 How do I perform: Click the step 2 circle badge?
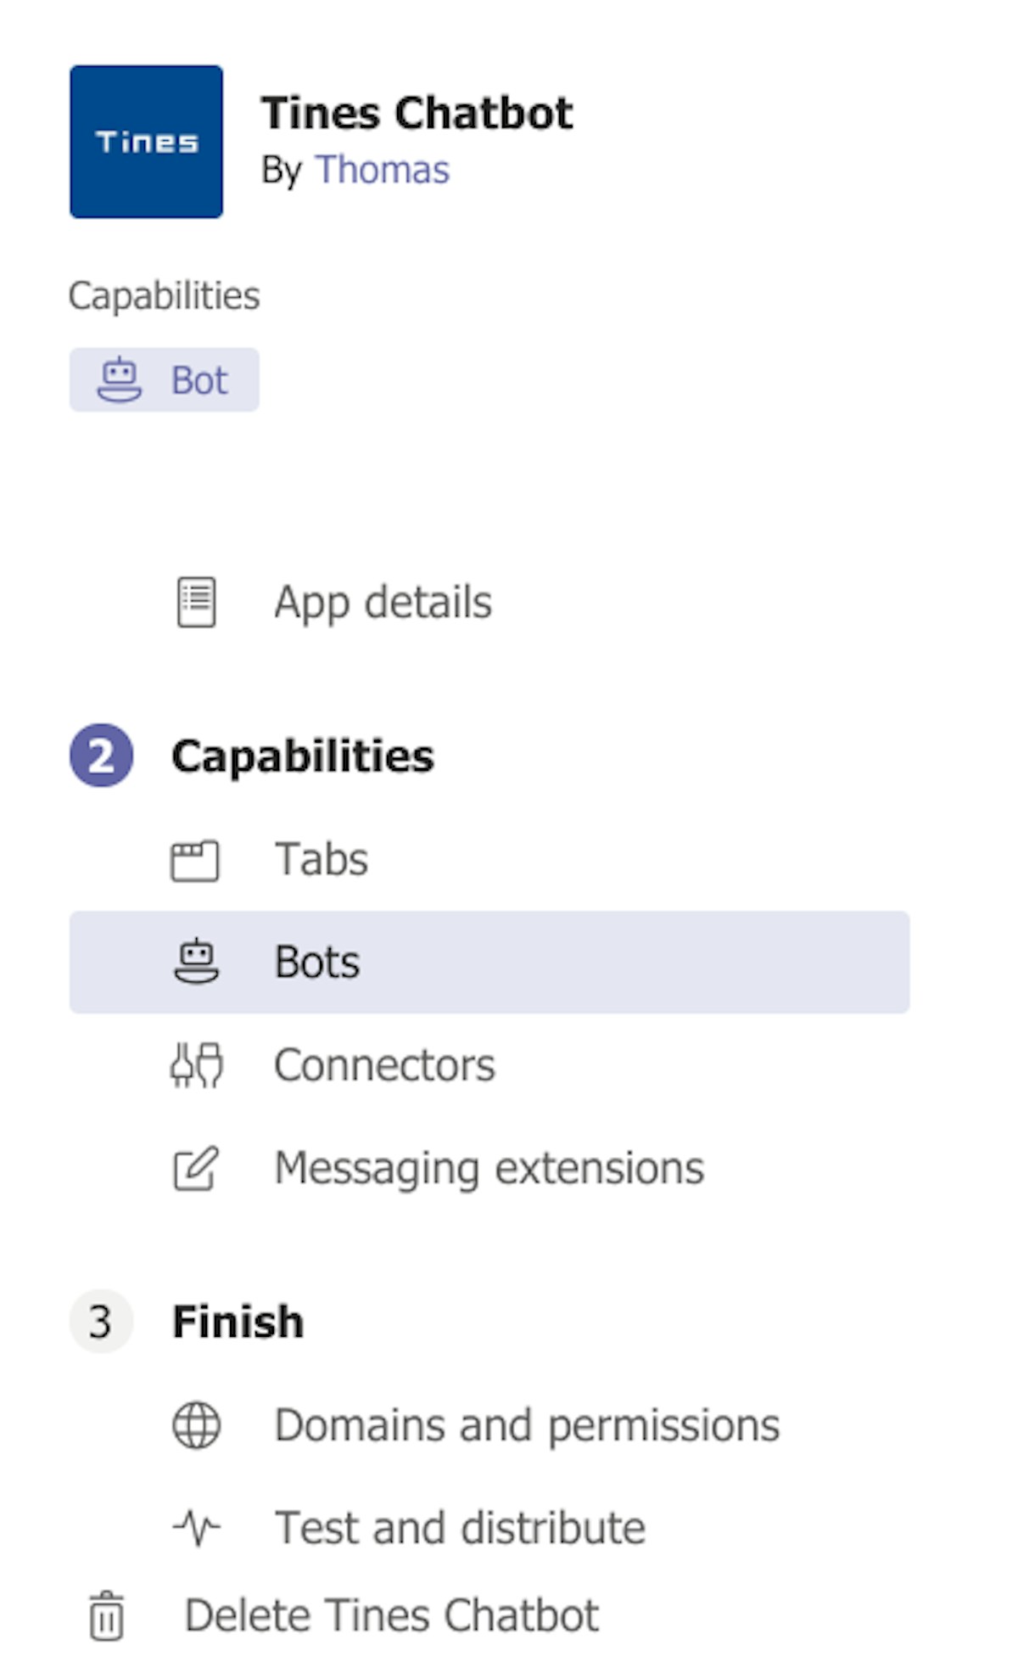(101, 755)
